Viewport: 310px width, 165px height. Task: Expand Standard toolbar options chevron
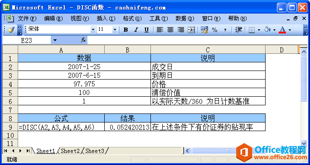(20, 30)
